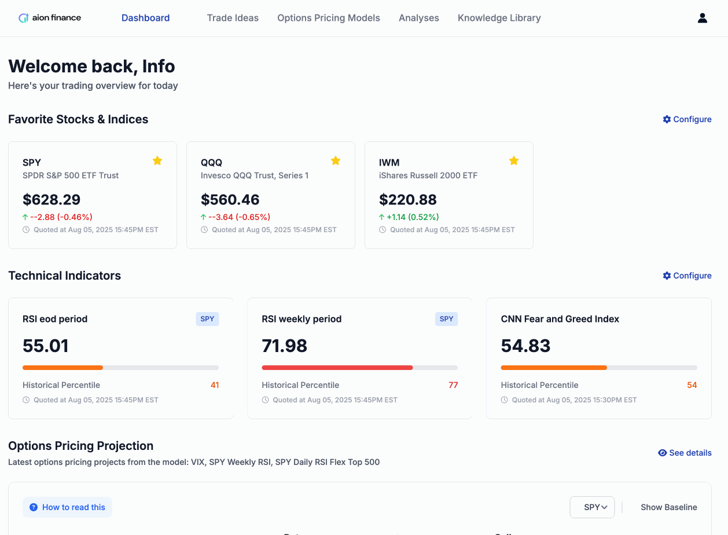This screenshot has width=728, height=535.
Task: Click the SPY badge on RSI eod period
Action: pos(207,319)
